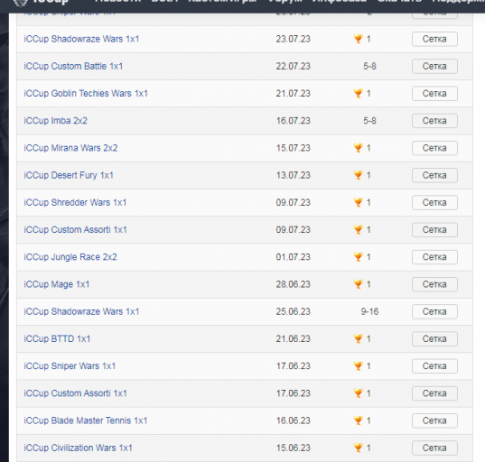Click trophy icon in Jungle Race 2x2 row

point(358,257)
